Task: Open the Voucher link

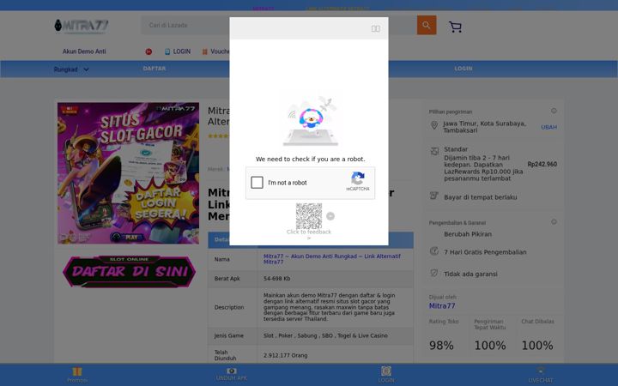Action: 215,51
